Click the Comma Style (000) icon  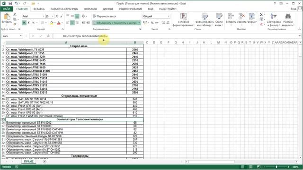(157, 23)
